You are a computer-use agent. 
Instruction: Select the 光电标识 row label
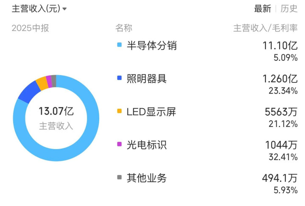click(x=146, y=145)
